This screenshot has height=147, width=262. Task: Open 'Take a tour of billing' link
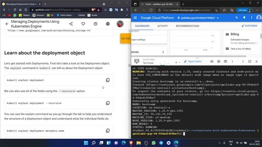pos(240,49)
